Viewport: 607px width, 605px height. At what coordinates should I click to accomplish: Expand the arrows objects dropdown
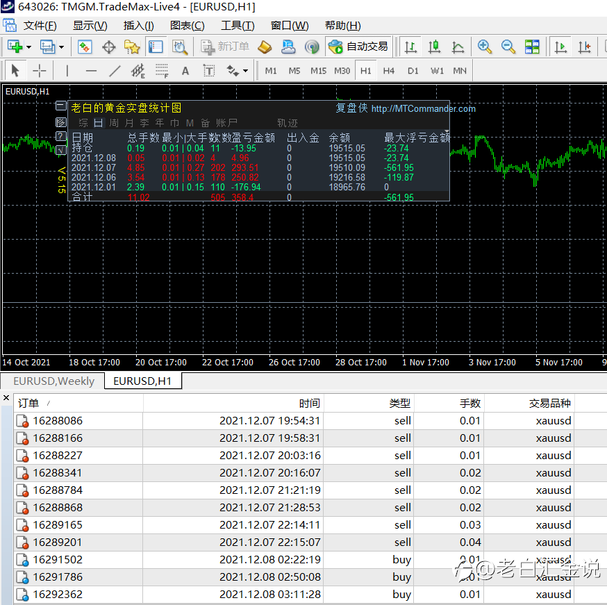(245, 71)
